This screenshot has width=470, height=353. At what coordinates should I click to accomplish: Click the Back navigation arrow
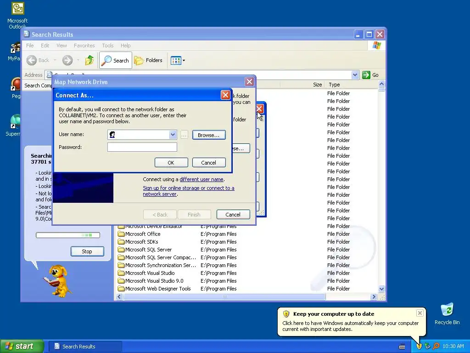[x=32, y=60]
